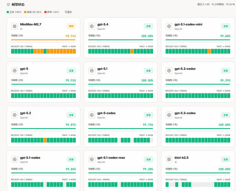
Task: Click the kimi-k2.5 model icon
Action: pos(169,159)
